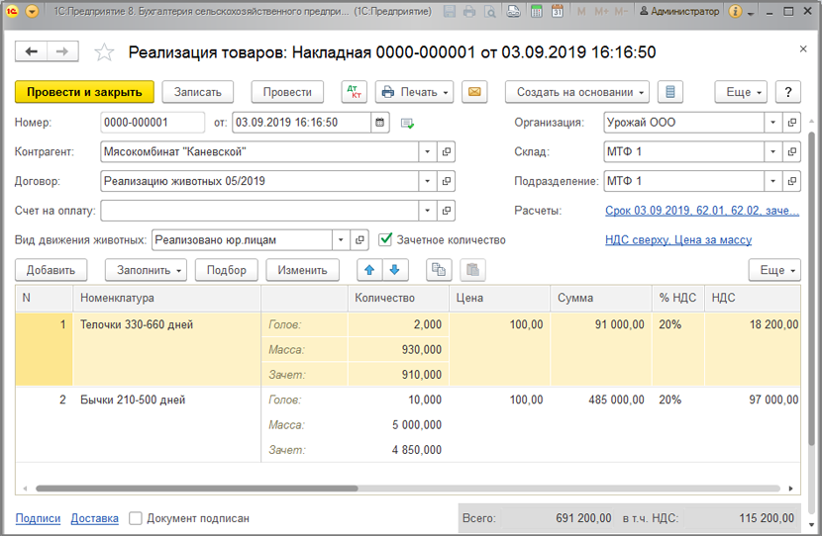Select row Телочки 330-660 дней

(x=408, y=349)
